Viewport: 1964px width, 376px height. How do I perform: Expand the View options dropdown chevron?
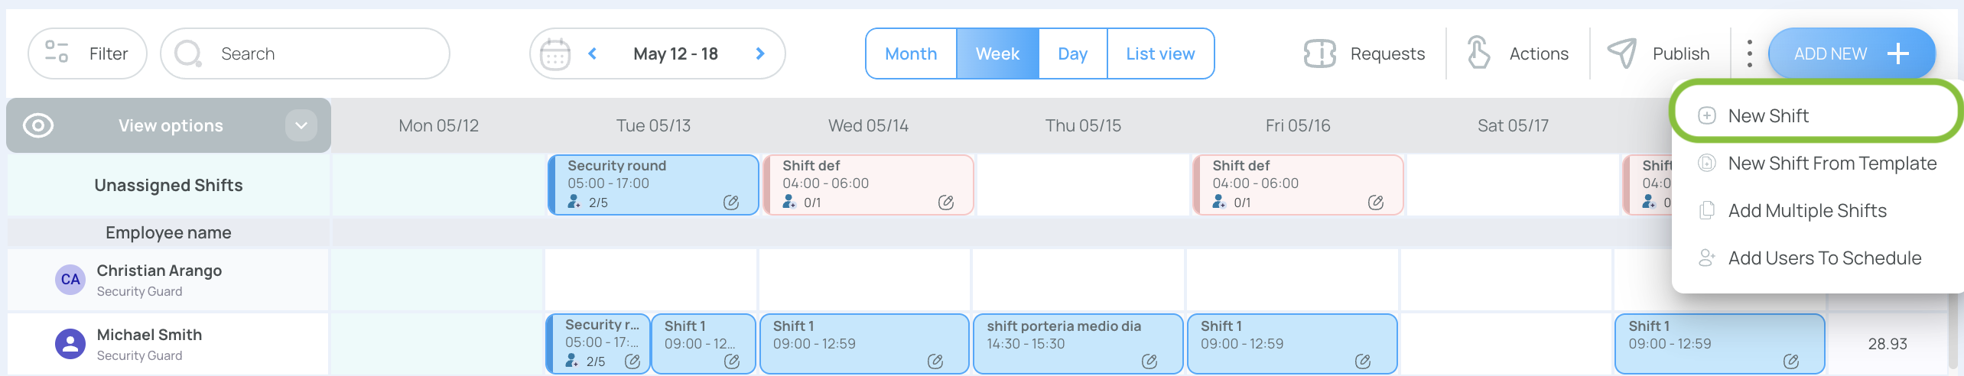coord(301,125)
